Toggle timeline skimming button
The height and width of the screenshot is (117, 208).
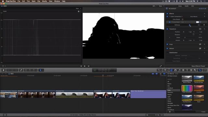tap(153, 74)
